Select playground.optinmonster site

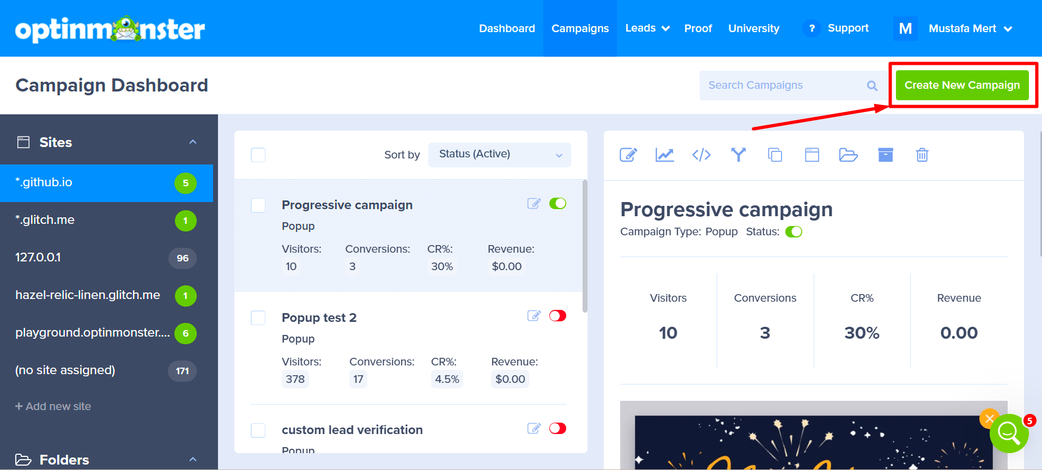[106, 333]
